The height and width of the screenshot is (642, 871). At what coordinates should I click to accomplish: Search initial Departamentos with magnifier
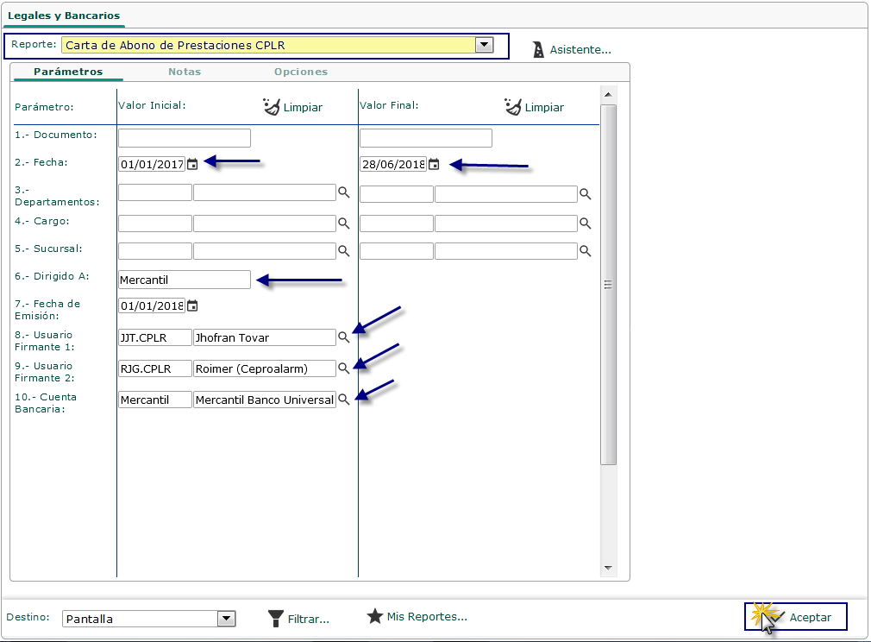[343, 193]
